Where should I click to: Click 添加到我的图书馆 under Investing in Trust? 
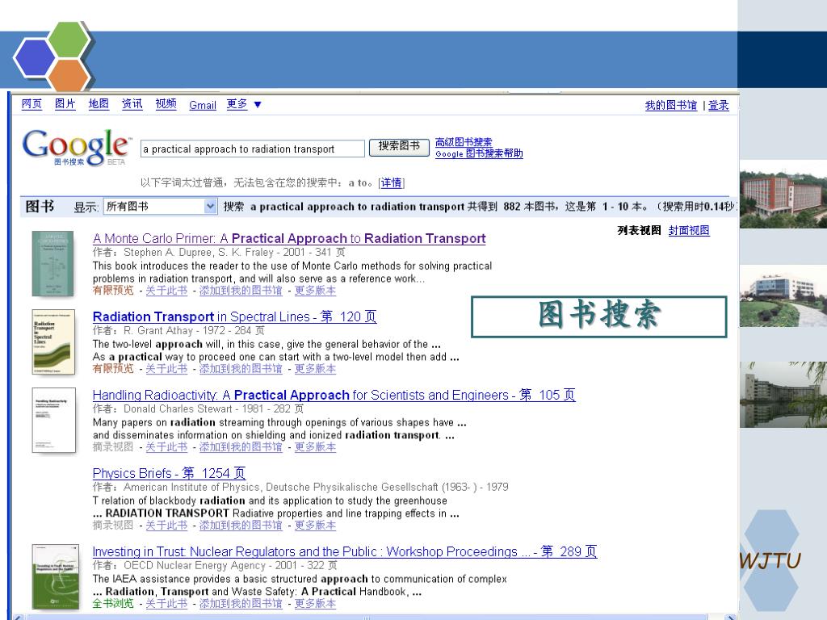[241, 603]
